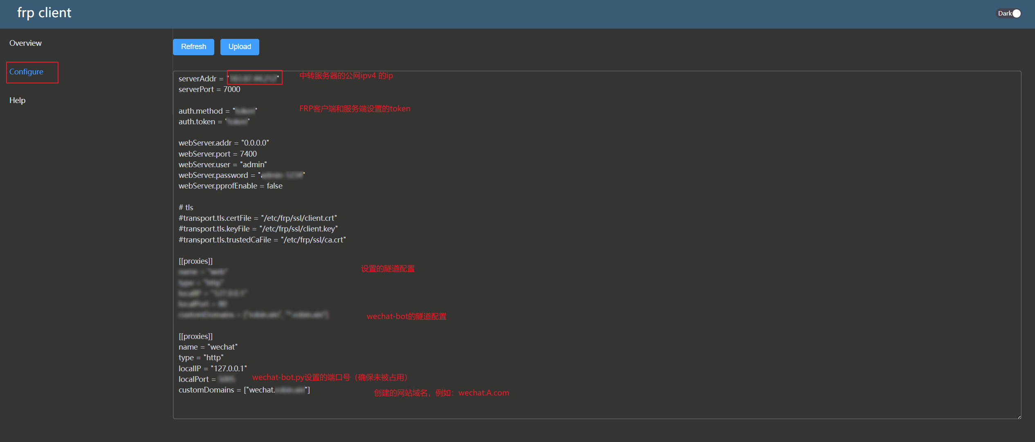1035x442 pixels.
Task: Place cursor on serverPort = 7000 line
Action: click(x=209, y=90)
